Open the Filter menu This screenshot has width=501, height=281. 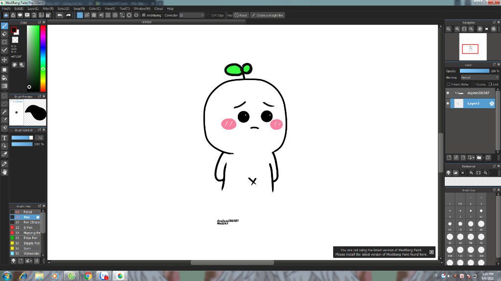48,9
